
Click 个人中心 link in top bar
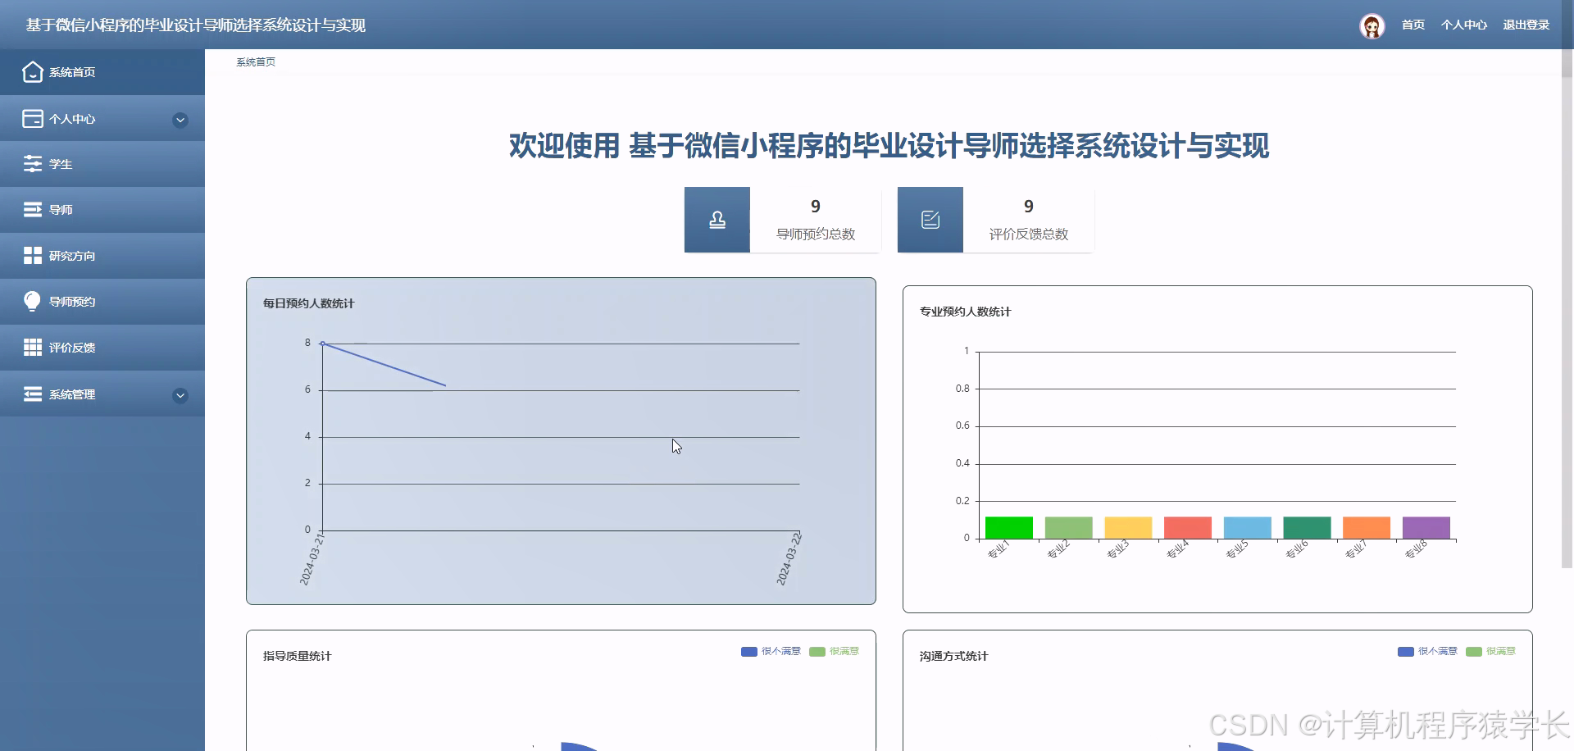click(x=1463, y=25)
